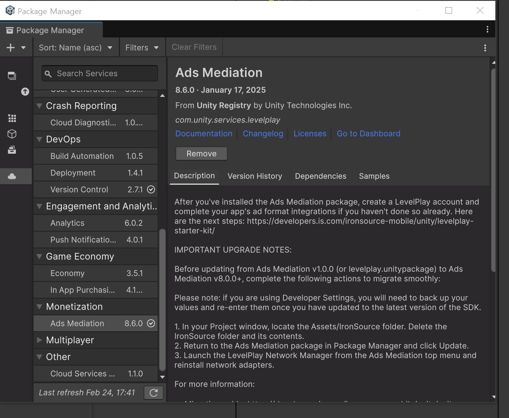Open the add package dropdown arrow
This screenshot has width=509, height=418.
point(23,48)
